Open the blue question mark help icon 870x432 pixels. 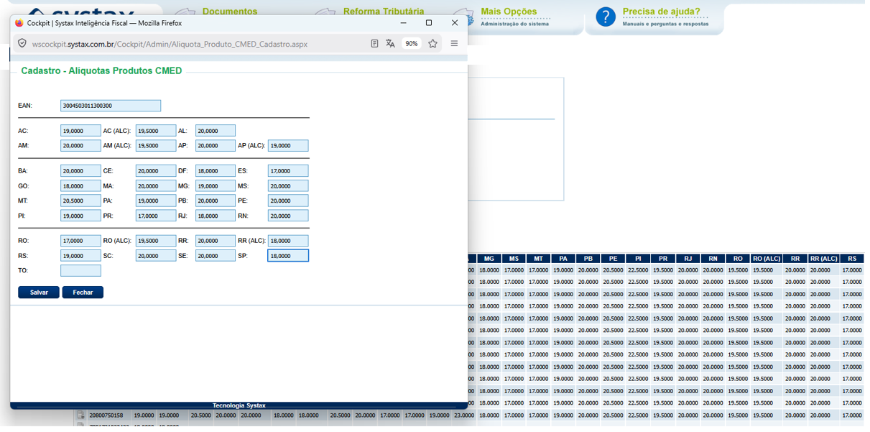click(x=606, y=17)
